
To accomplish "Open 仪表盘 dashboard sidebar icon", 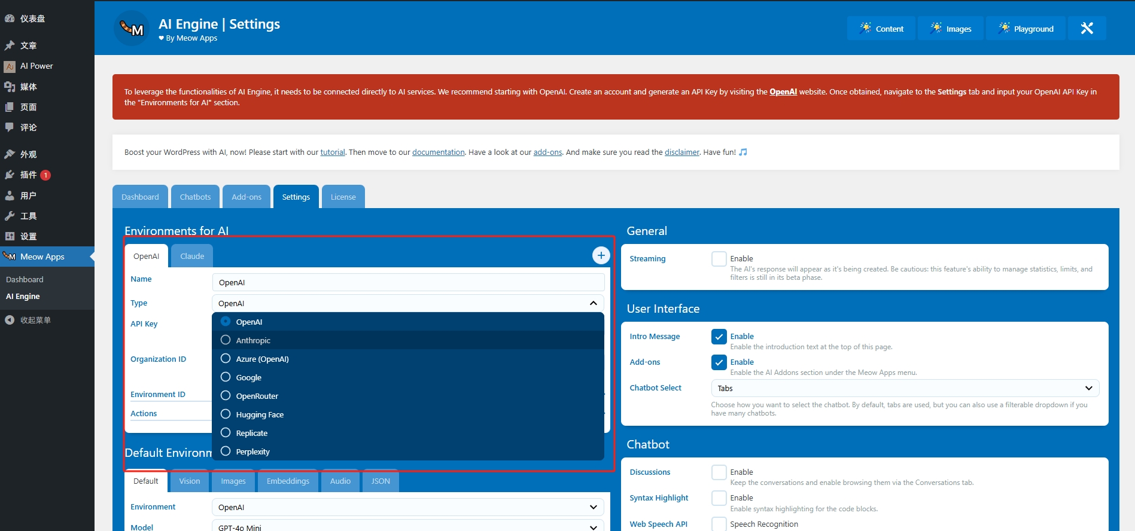I will point(10,19).
